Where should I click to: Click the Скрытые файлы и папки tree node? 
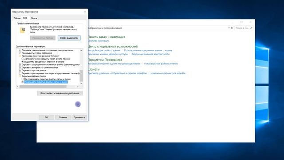[x=34, y=76]
